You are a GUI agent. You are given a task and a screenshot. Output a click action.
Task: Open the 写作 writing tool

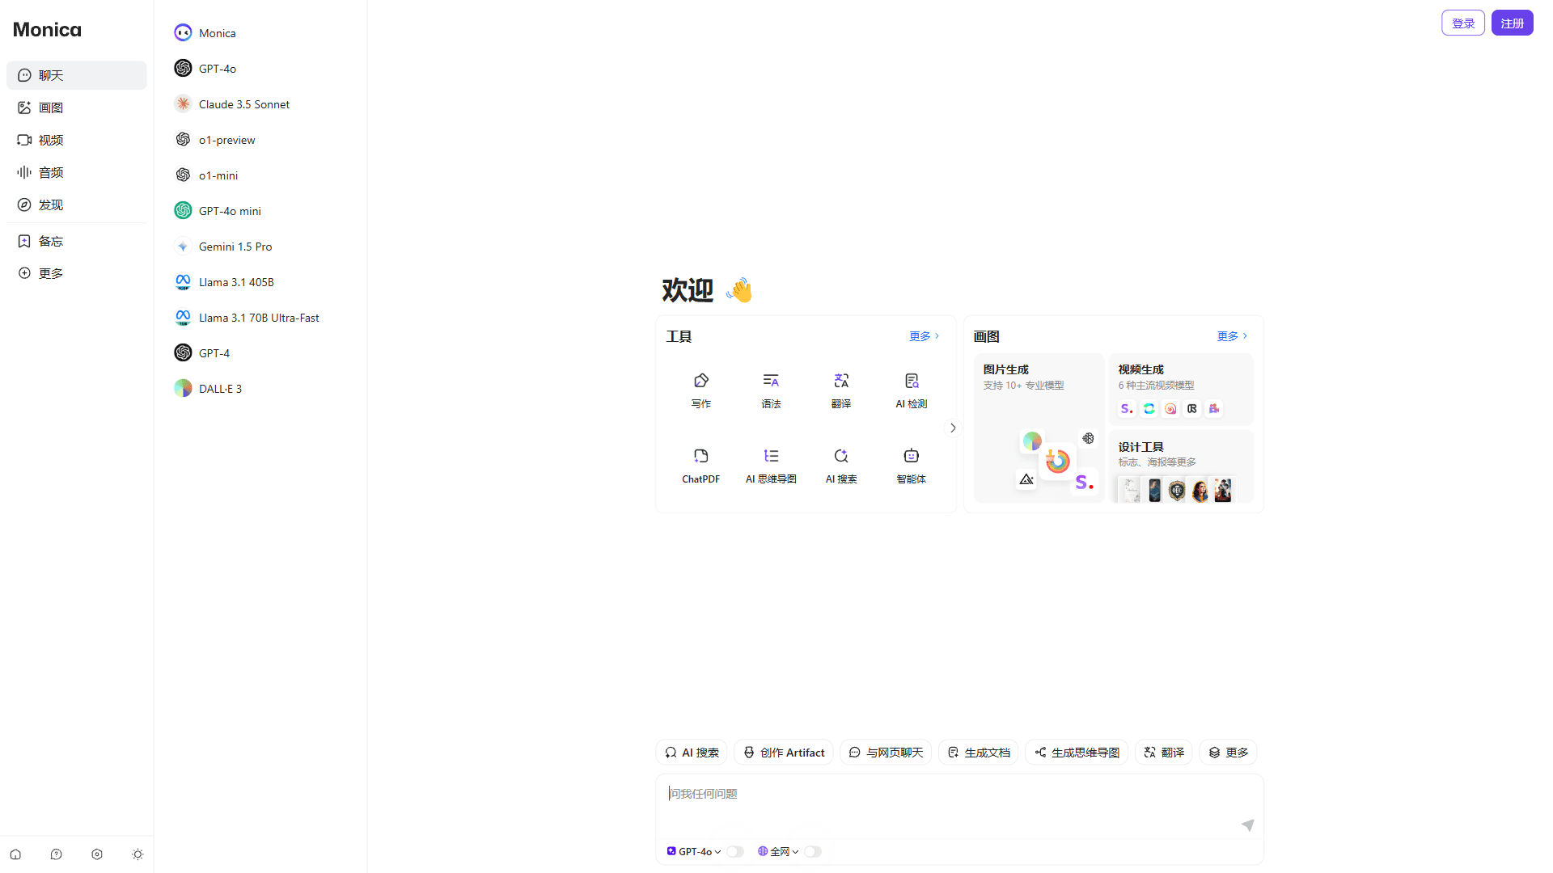[700, 390]
